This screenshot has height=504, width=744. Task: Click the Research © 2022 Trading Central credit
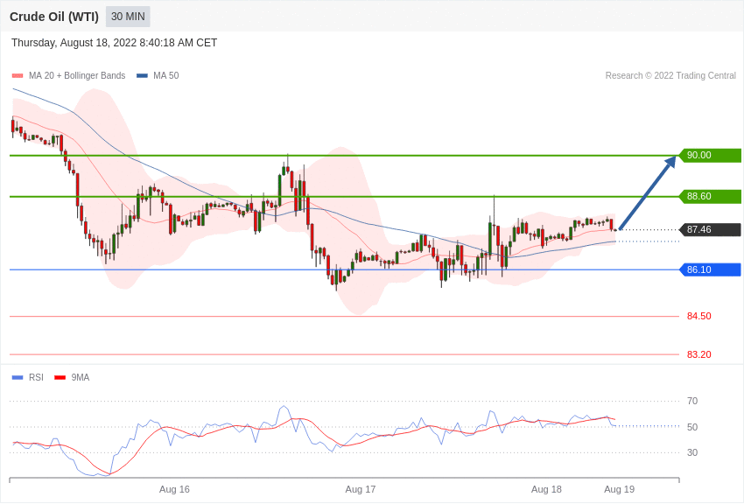[x=670, y=76]
